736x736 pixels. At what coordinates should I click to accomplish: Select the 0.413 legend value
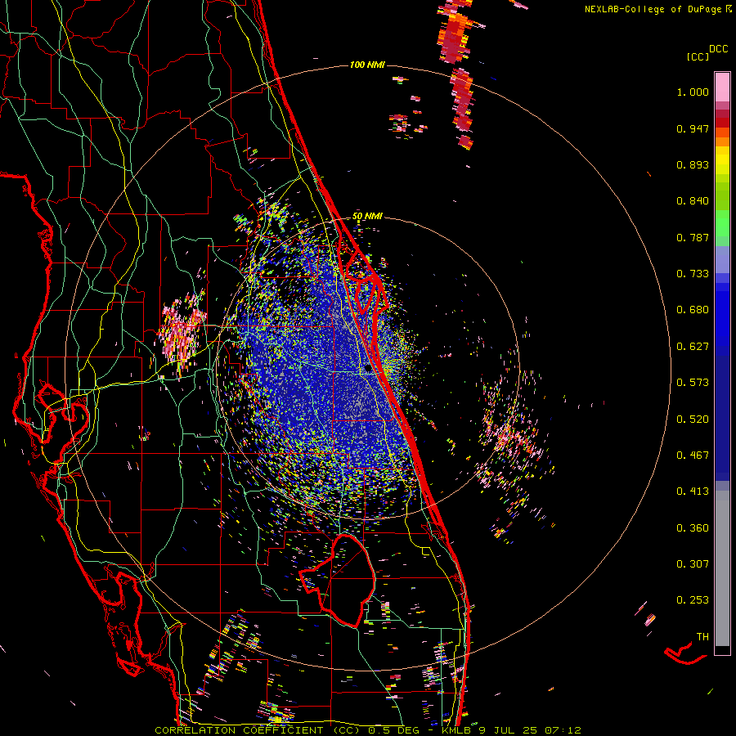(x=693, y=491)
